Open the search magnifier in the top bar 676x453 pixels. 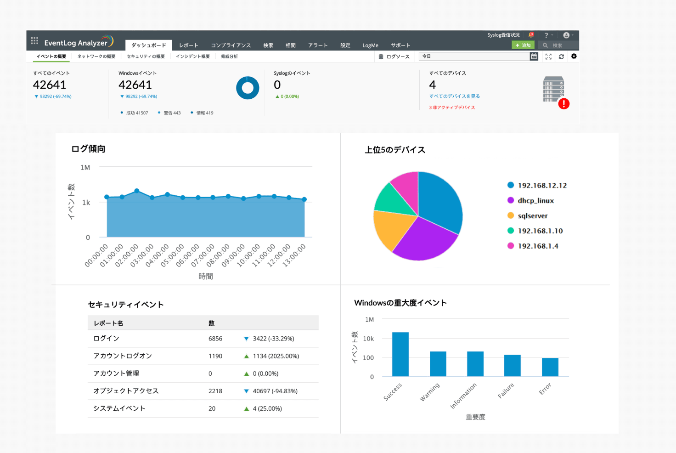pos(546,45)
